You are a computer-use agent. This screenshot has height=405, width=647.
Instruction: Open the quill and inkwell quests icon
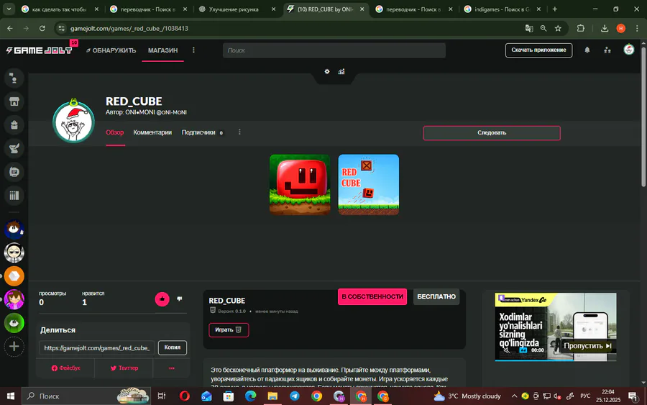click(14, 149)
